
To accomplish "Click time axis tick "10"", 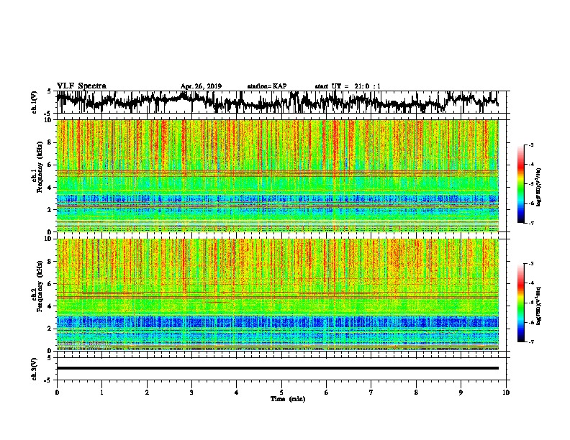I will tap(506, 393).
